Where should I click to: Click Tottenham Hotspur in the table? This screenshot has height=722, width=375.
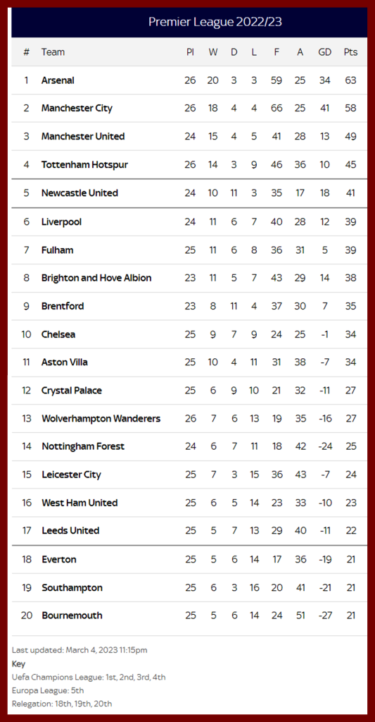(84, 164)
